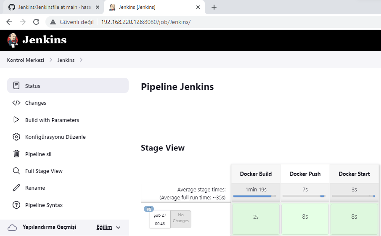Click the underlined full run time text
Viewport: 381px width, 236px height.
tap(185, 197)
